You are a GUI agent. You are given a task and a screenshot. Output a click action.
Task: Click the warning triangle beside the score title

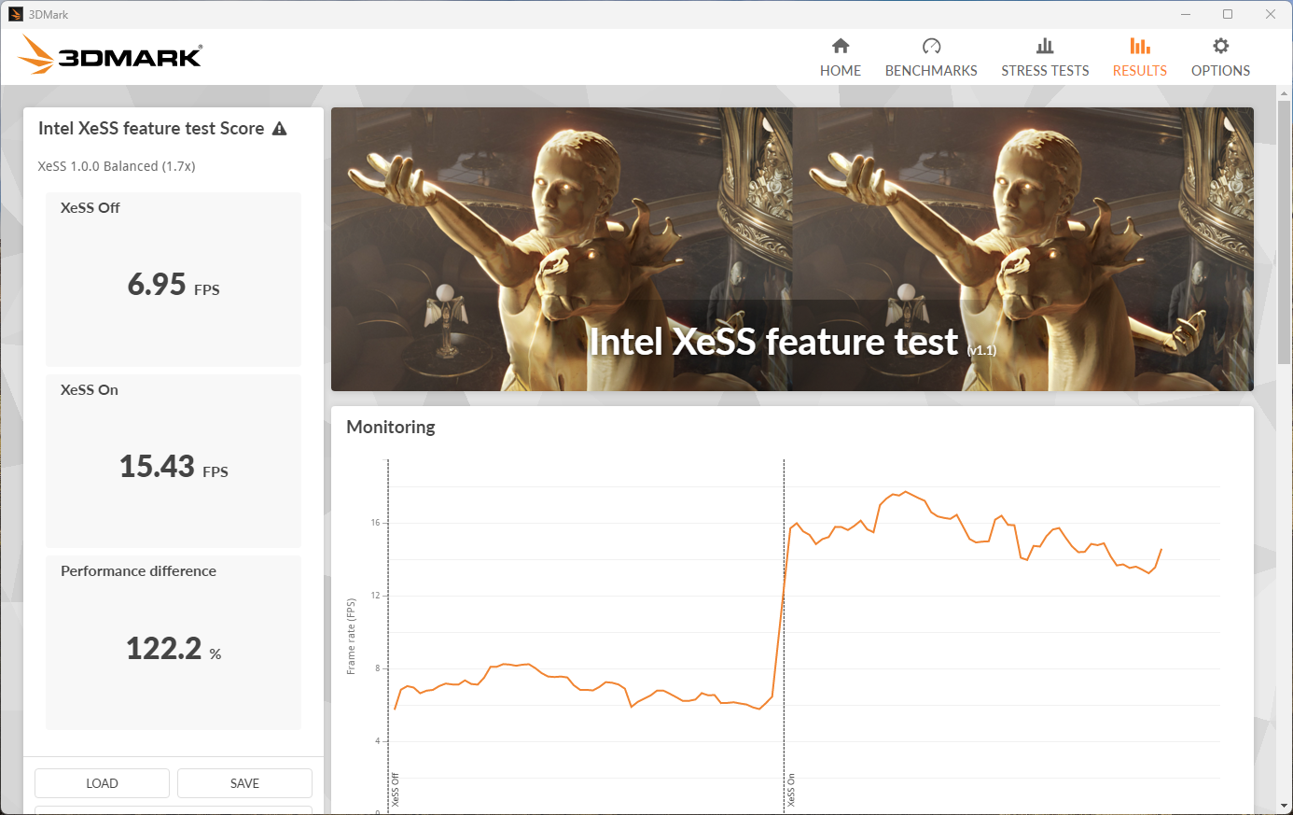coord(280,129)
